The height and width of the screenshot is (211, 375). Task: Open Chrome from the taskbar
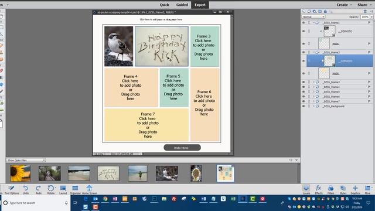tap(105, 199)
